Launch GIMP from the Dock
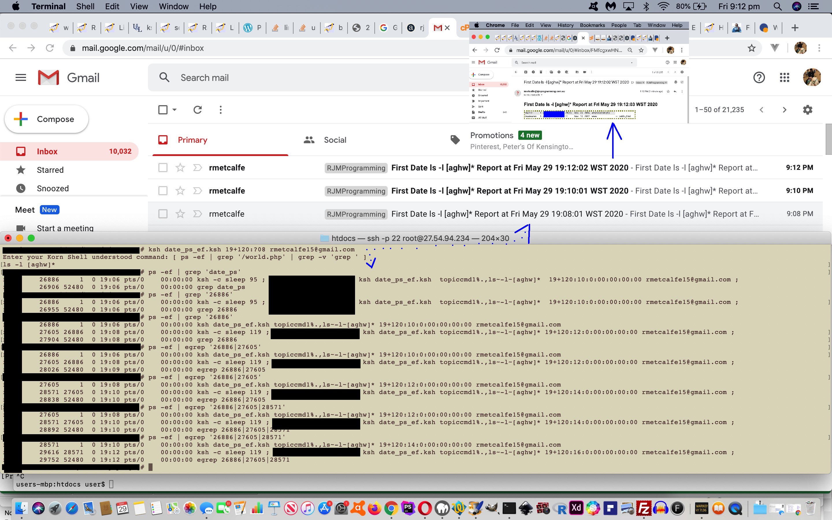This screenshot has height=520, width=832. click(492, 508)
